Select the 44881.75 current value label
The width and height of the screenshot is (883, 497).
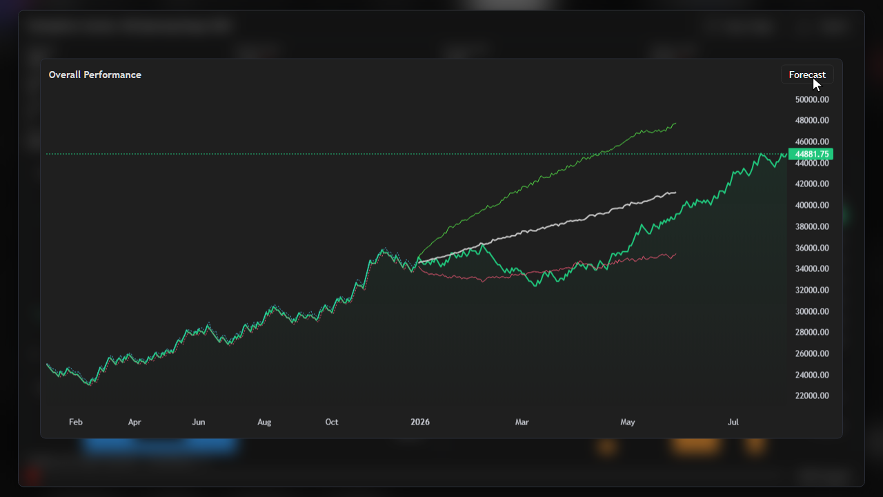click(811, 154)
